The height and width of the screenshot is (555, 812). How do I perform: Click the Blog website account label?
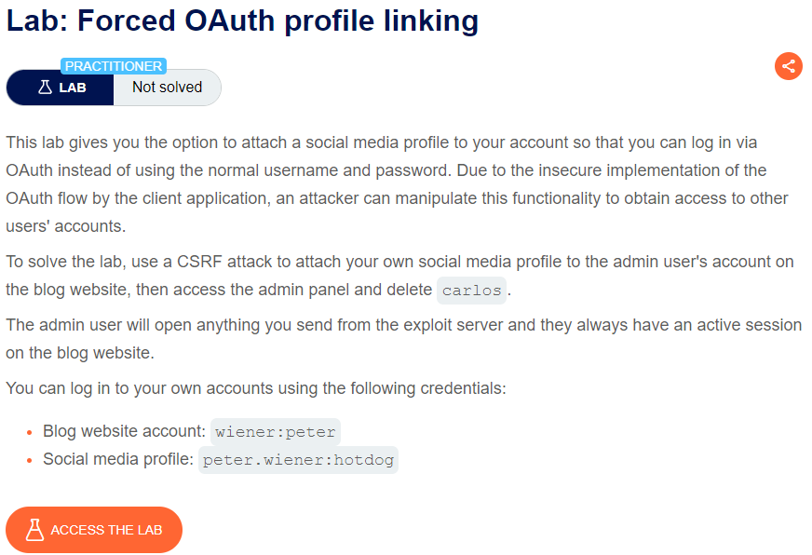[124, 431]
